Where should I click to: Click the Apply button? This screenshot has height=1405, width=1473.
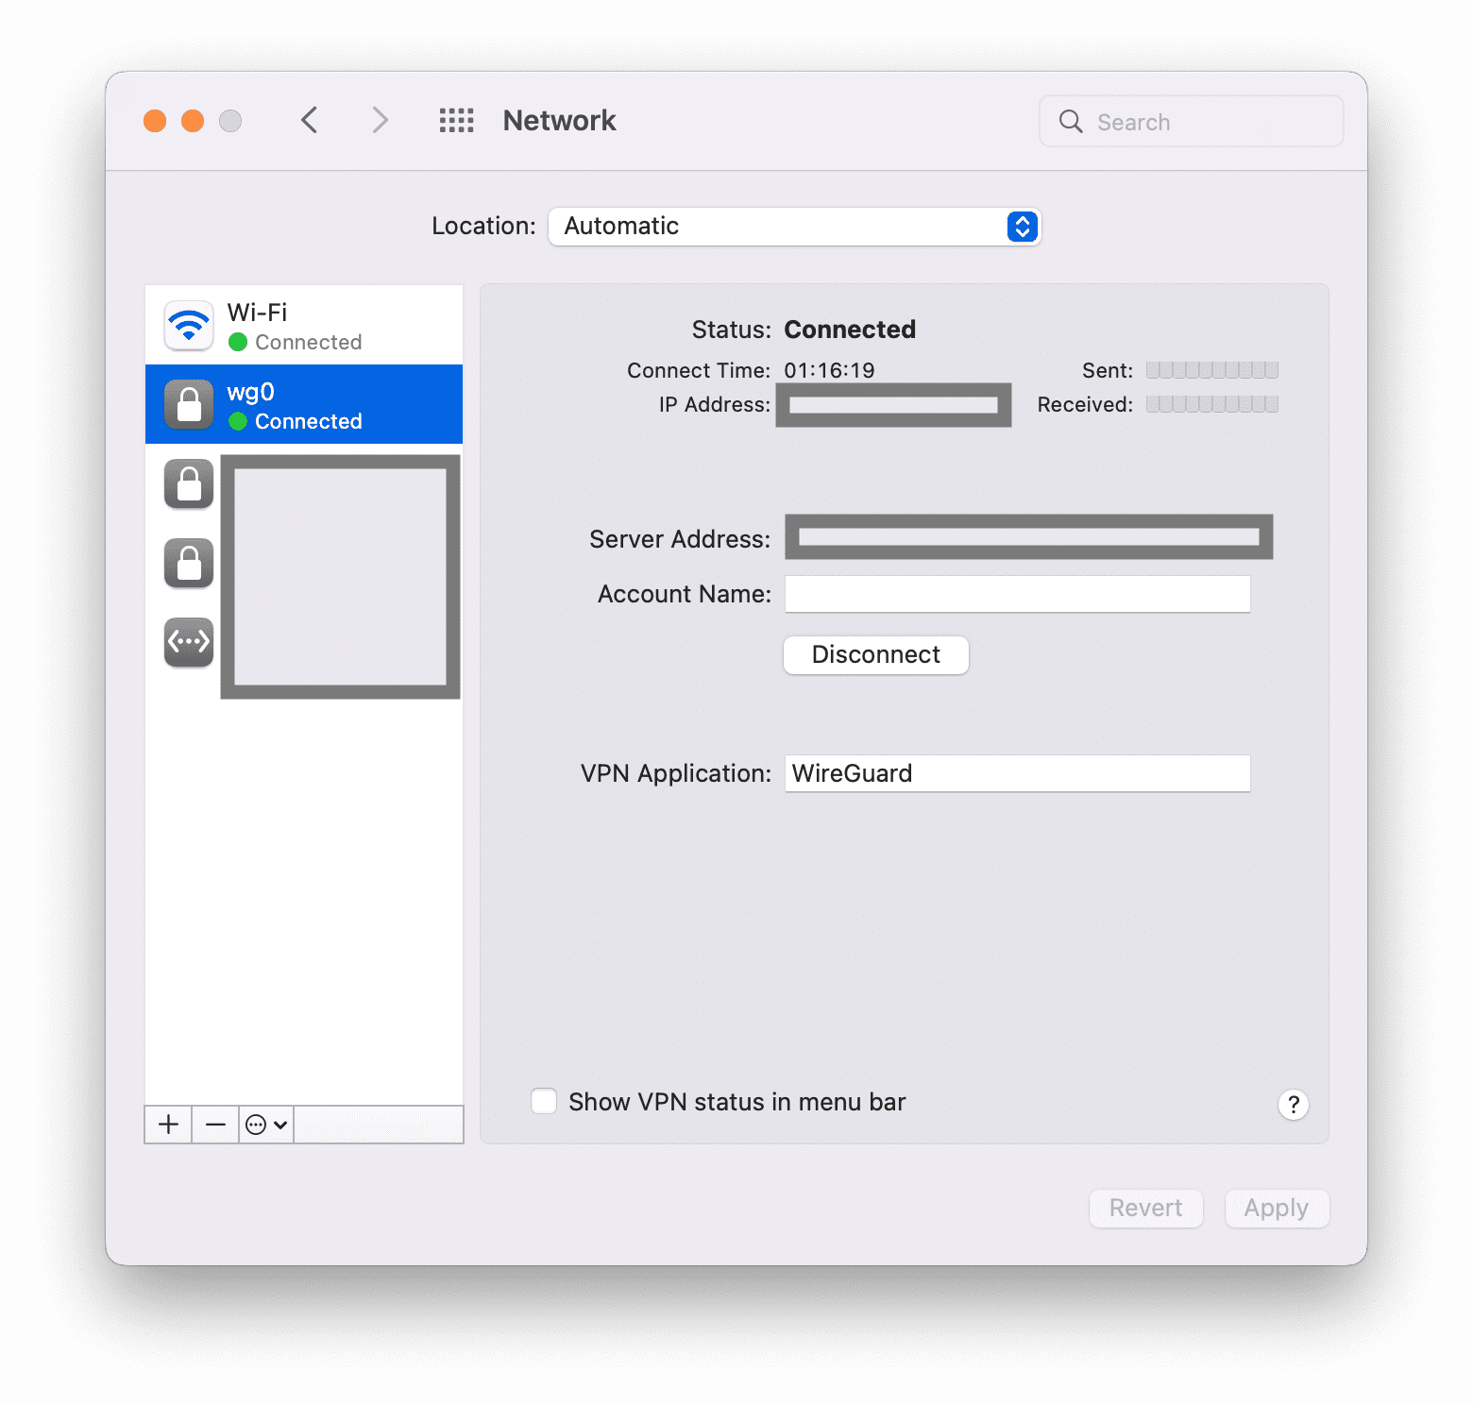click(1277, 1209)
